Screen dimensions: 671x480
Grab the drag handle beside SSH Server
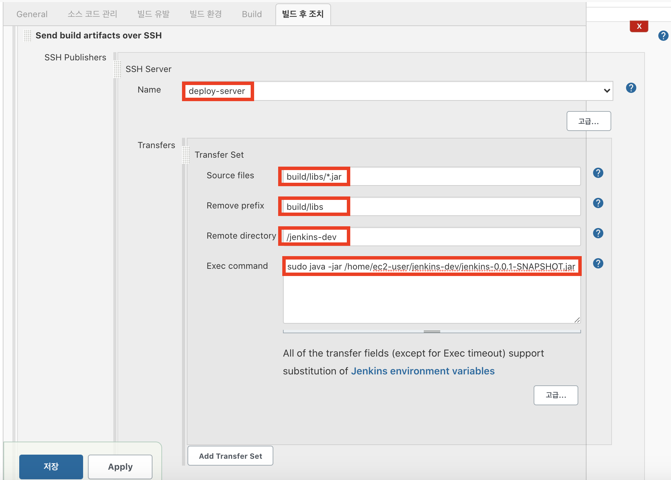pos(117,69)
